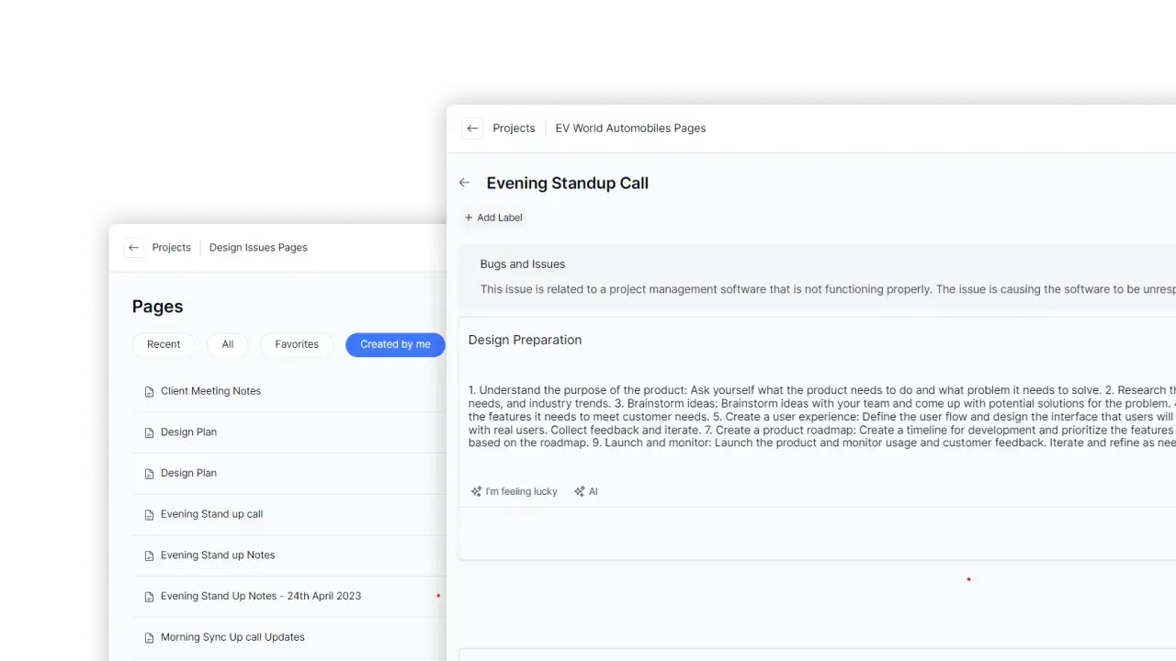1176x661 pixels.
Task: Add a label to the page
Action: 493,218
